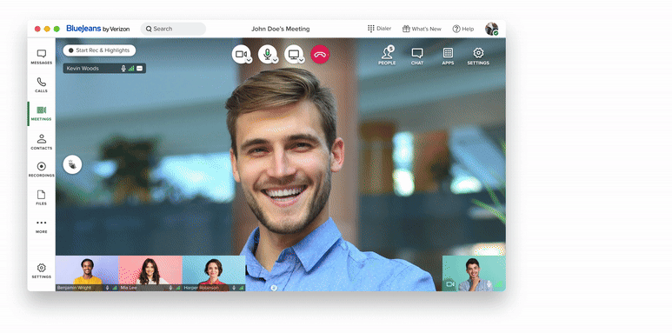Expand the microphone options chevron
The width and height of the screenshot is (672, 333).
pos(275,61)
